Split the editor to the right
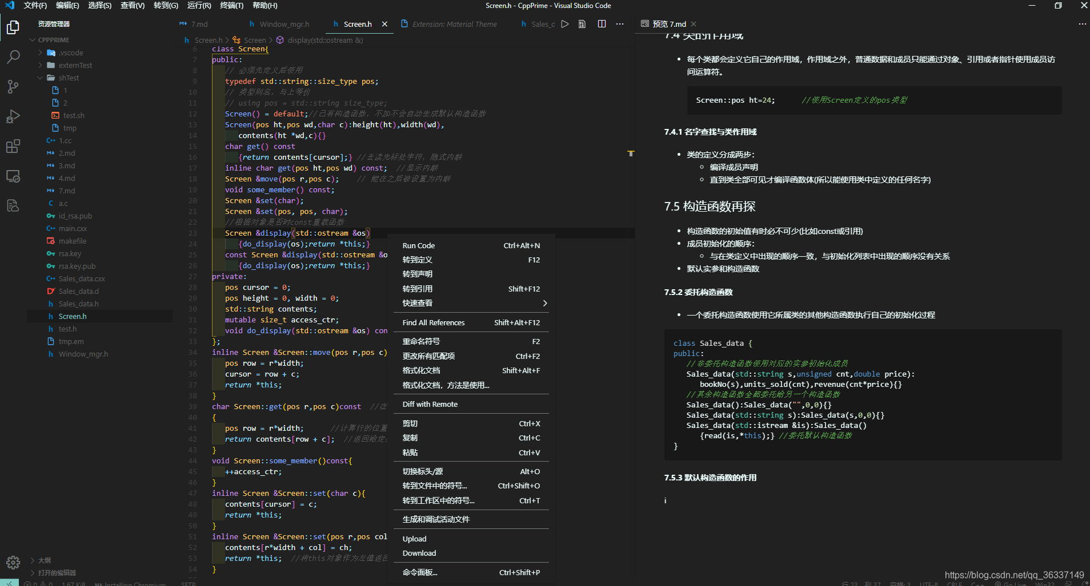The height and width of the screenshot is (586, 1090). 602,24
